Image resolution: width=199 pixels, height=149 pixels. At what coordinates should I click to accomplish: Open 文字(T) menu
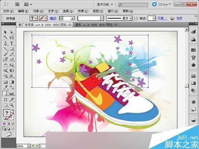coord(53,11)
